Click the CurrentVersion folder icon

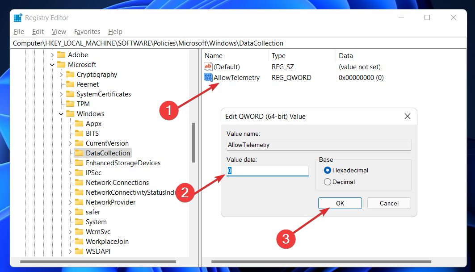(x=79, y=143)
